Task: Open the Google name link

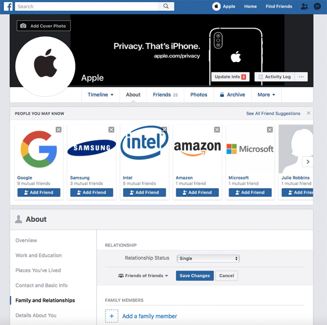Action: [x=25, y=178]
